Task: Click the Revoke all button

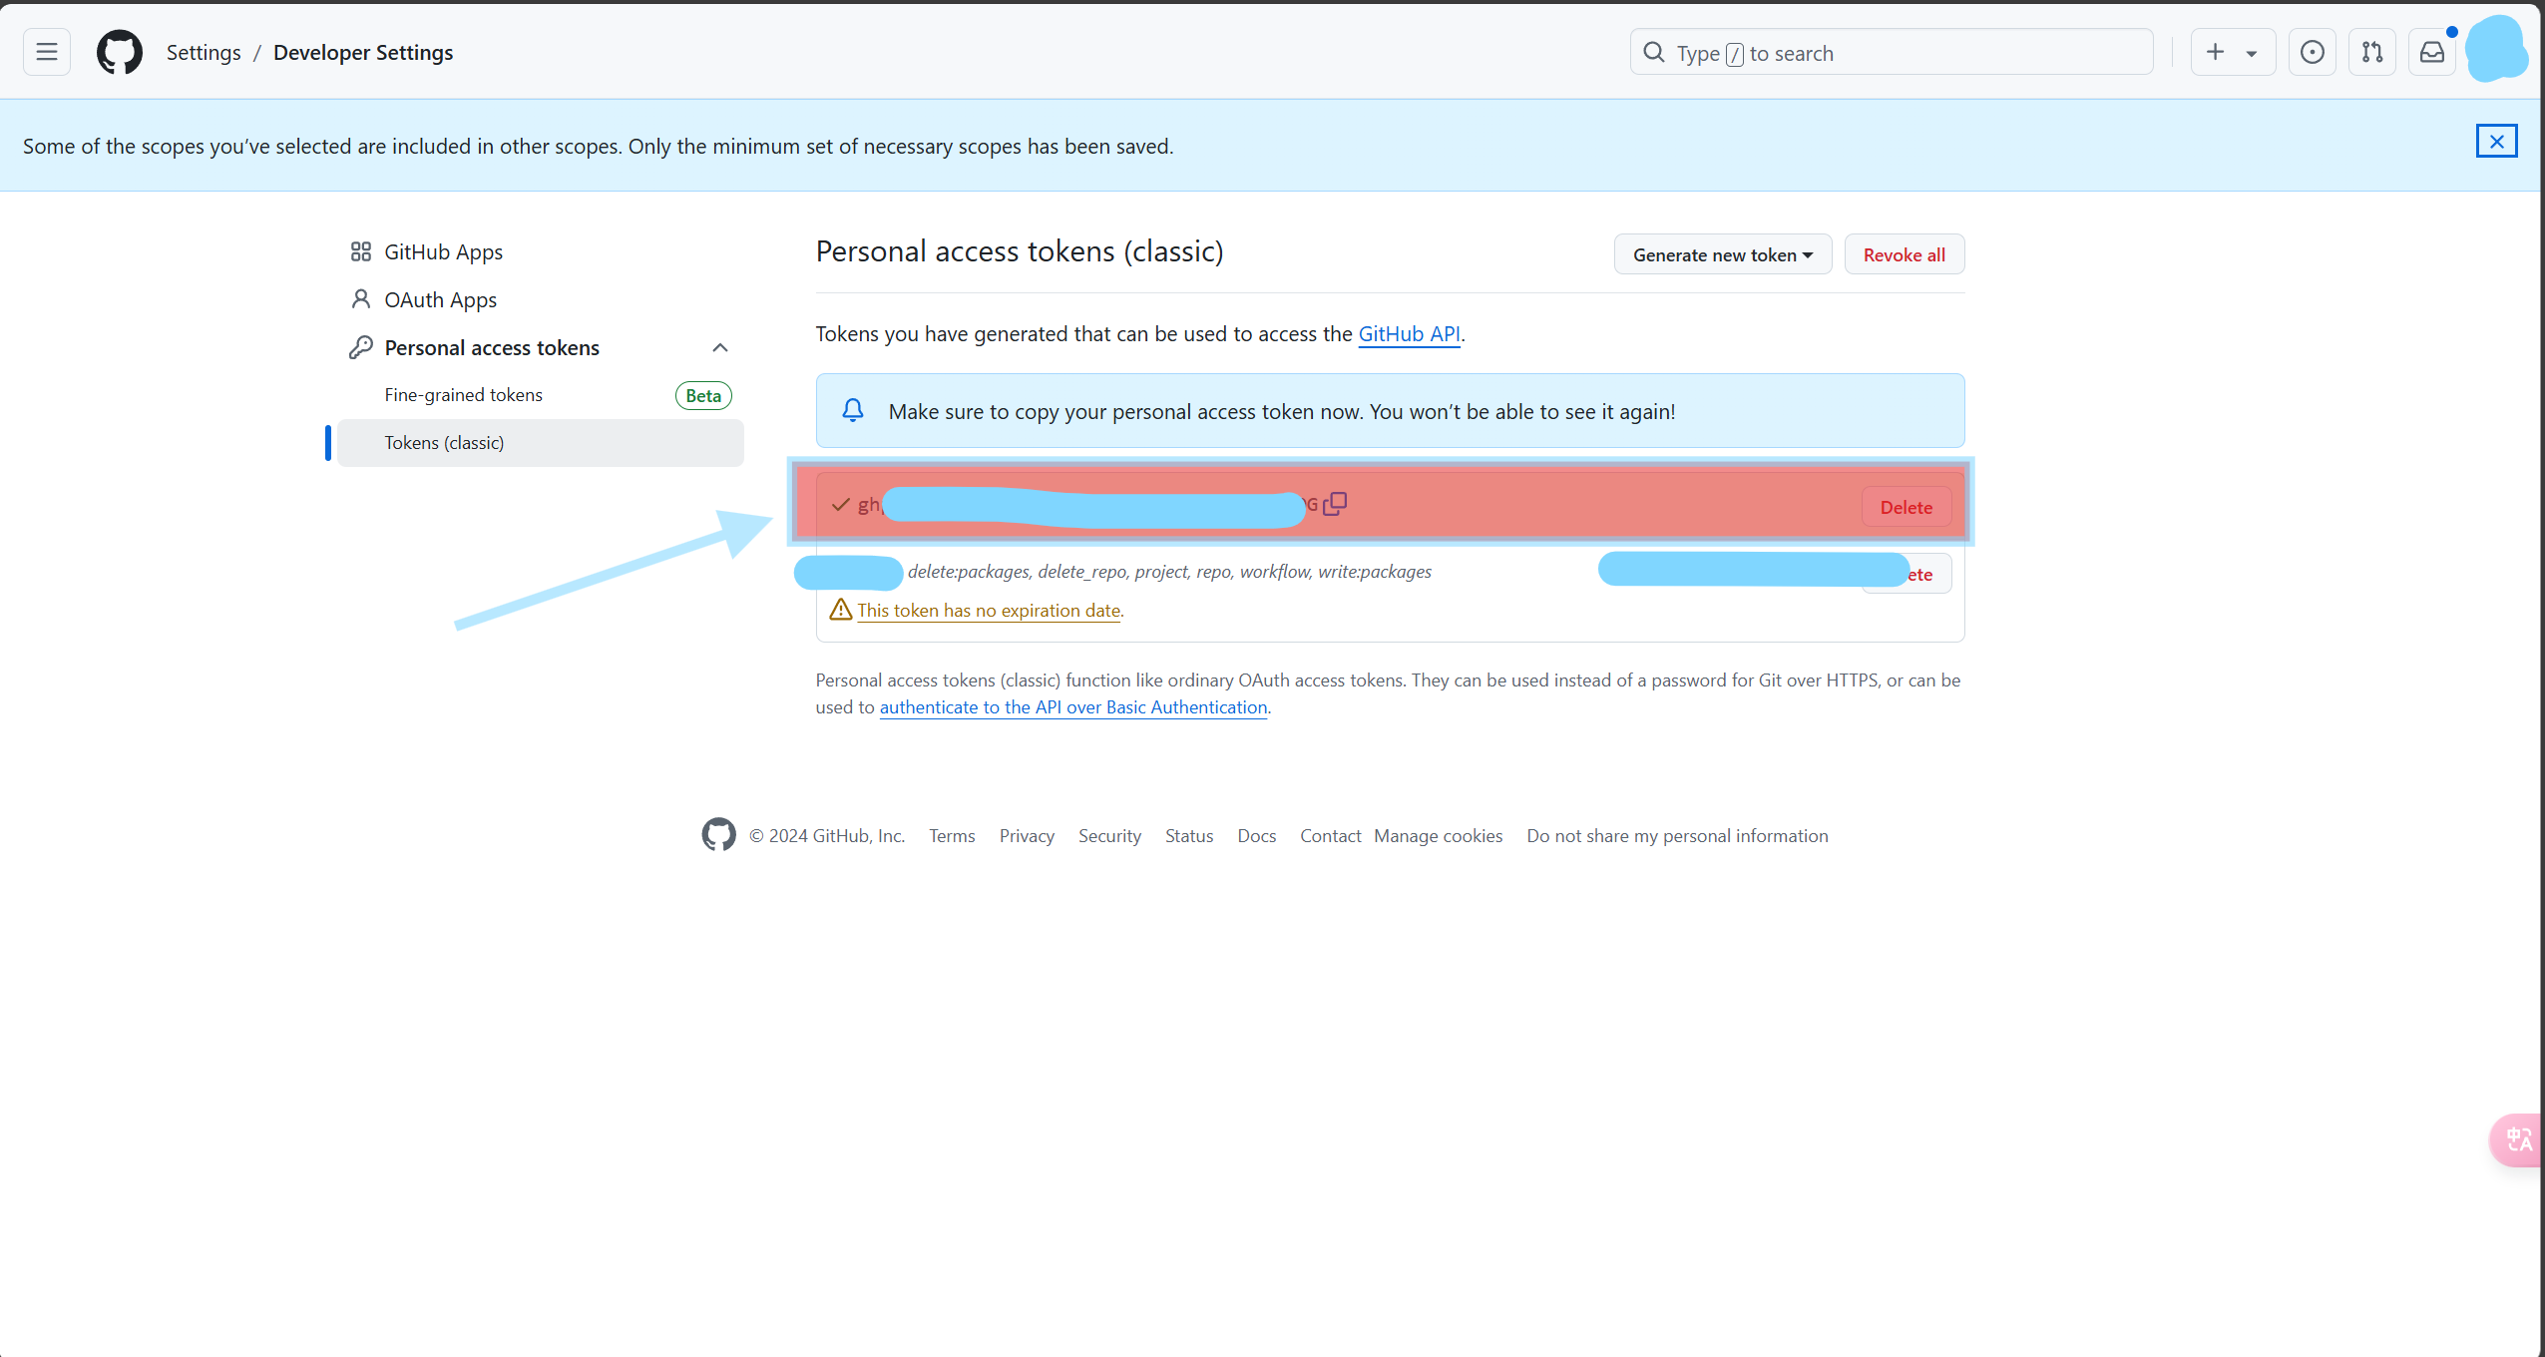Action: click(x=1904, y=254)
